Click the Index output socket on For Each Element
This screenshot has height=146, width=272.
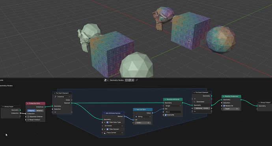click(x=72, y=100)
